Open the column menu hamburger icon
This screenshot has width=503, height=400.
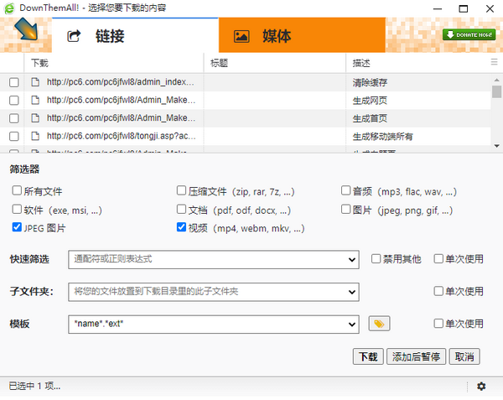494,62
